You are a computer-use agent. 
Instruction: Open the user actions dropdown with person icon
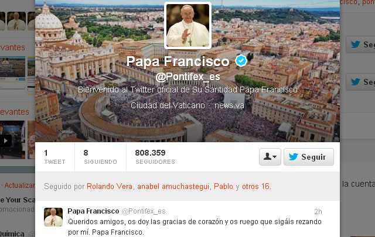click(x=270, y=157)
